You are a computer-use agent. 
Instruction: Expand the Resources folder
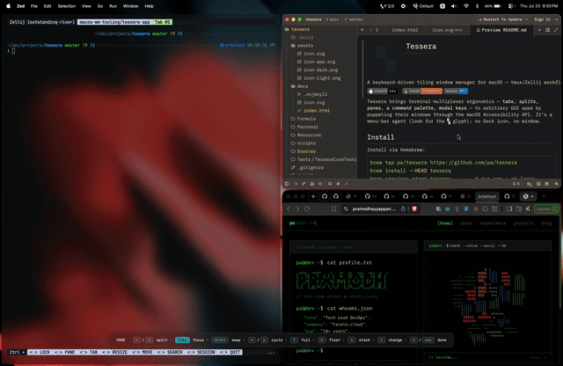[x=306, y=135]
